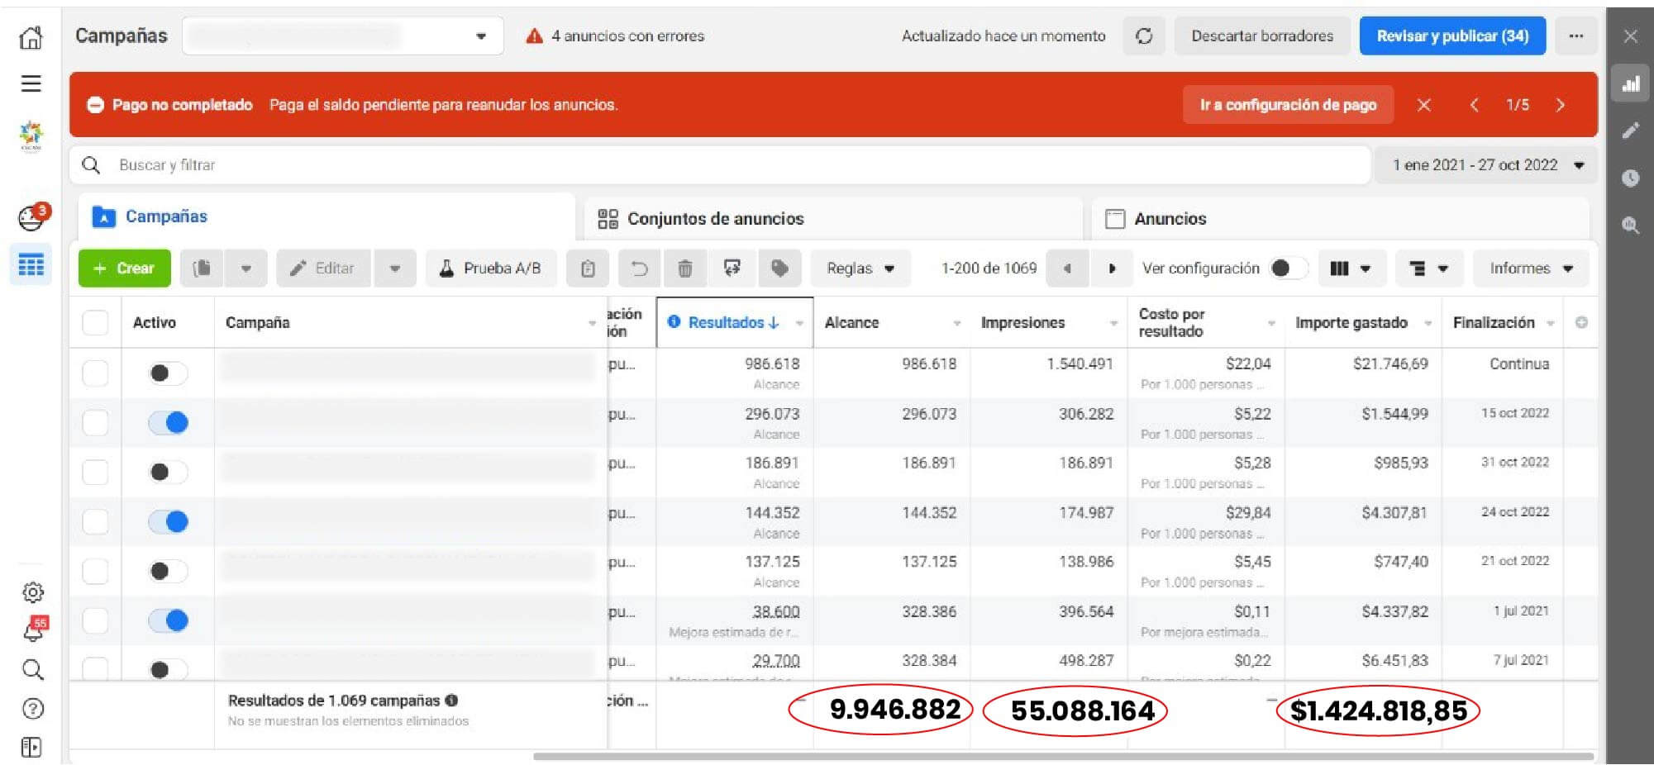The image size is (1654, 765).
Task: Tick the select-all header checkbox
Action: pyautogui.click(x=95, y=322)
